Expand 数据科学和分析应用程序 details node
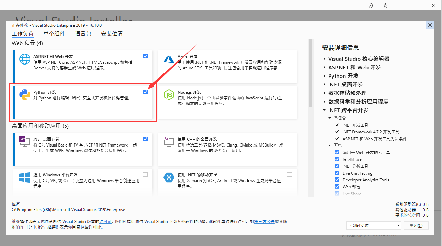 tap(325, 102)
